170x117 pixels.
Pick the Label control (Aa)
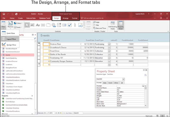tap(38, 25)
